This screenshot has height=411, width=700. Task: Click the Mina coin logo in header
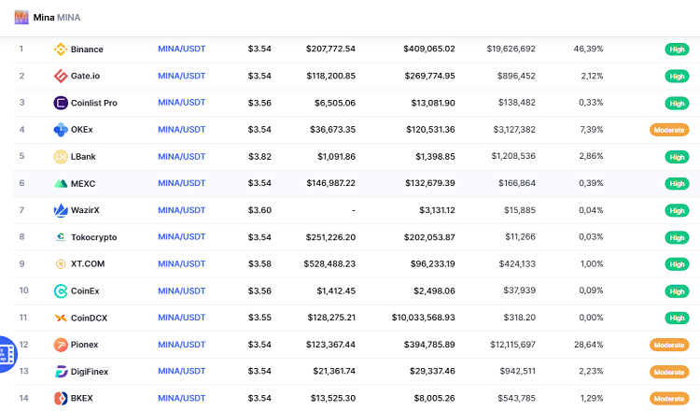[x=21, y=17]
